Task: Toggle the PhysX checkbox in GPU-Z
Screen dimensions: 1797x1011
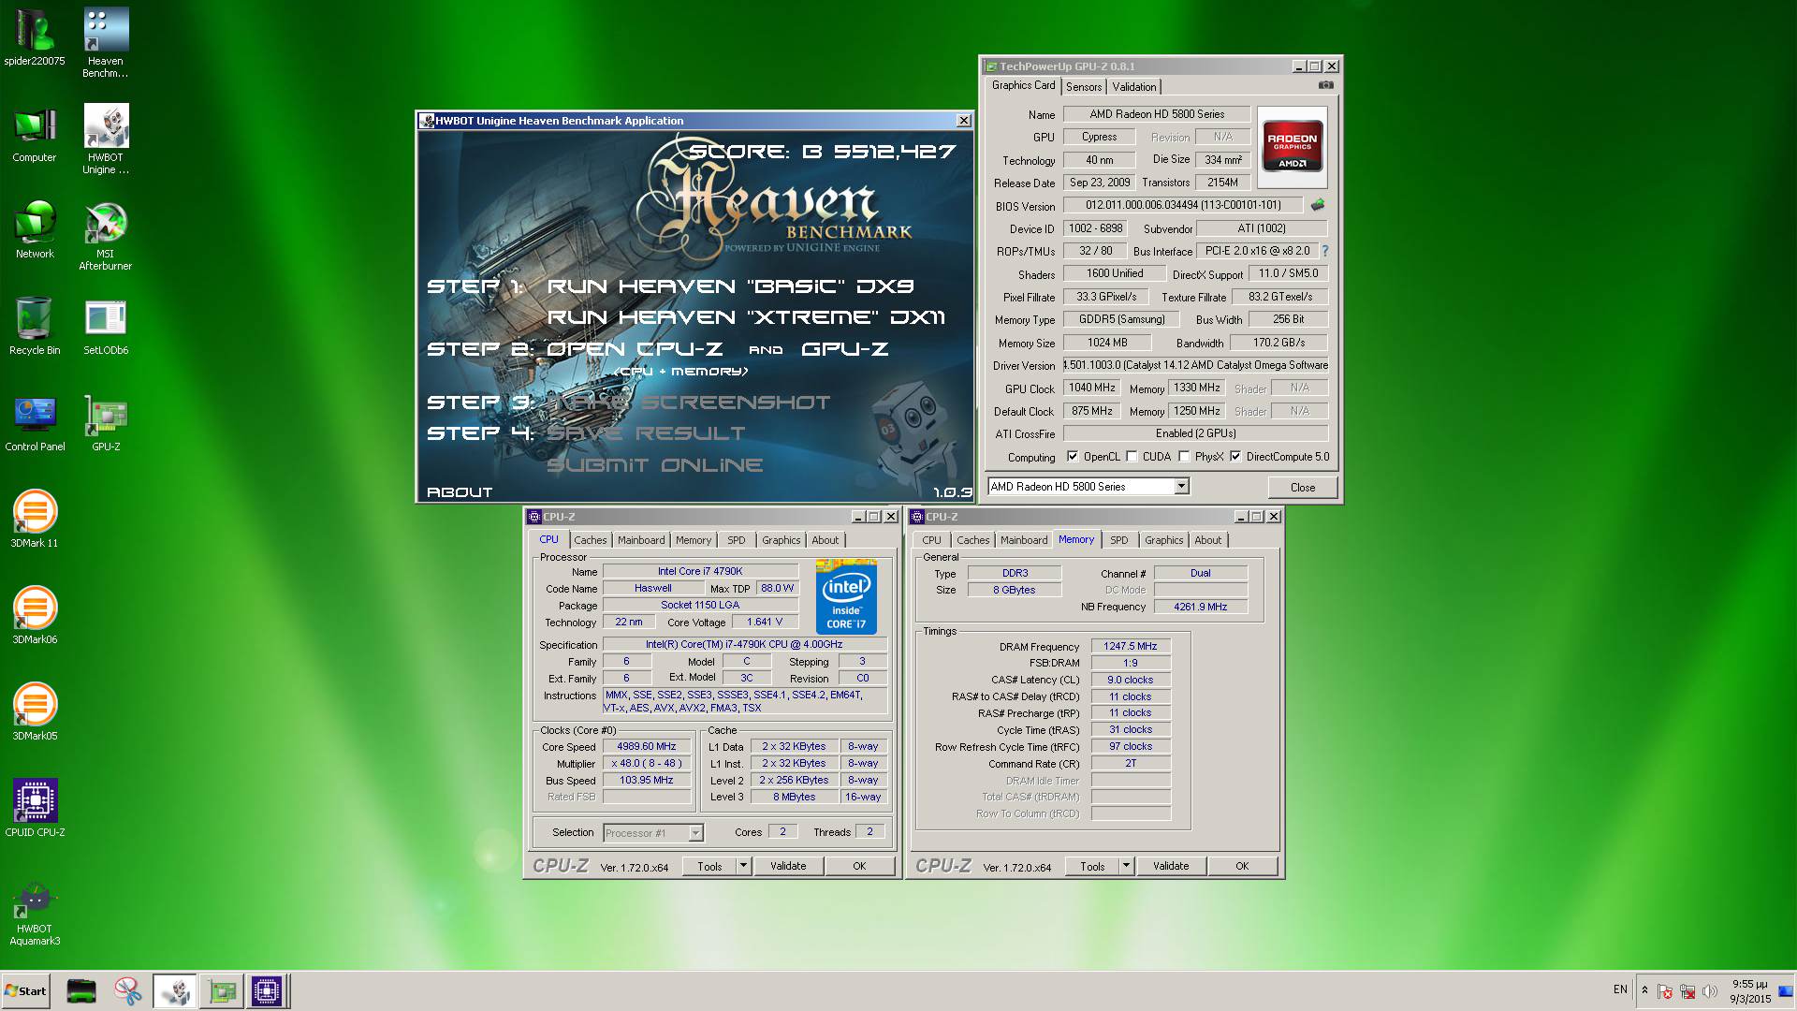Action: pyautogui.click(x=1184, y=457)
